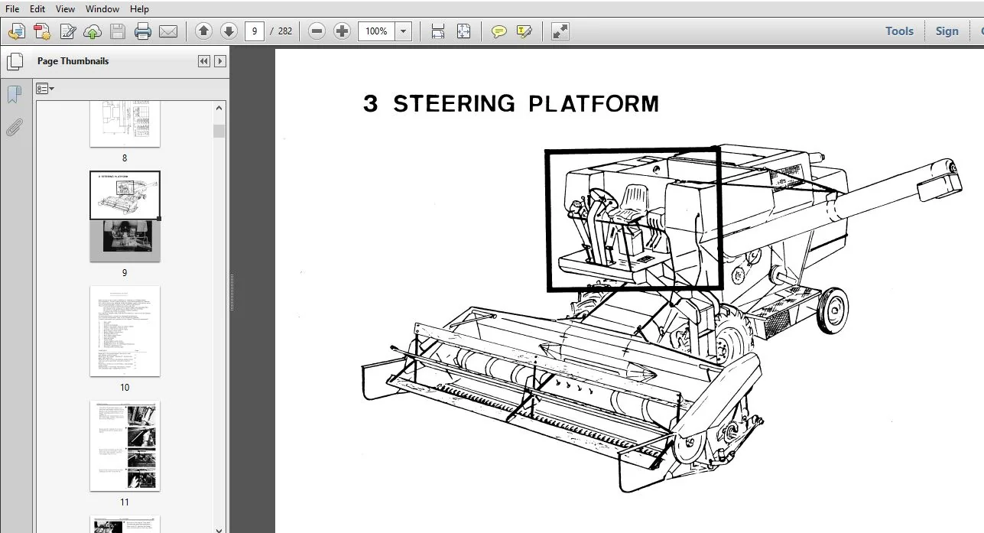Click the Fit width scrolling icon

coord(438,31)
